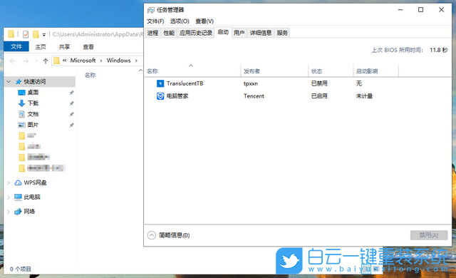Click the 网络 network icon
Image resolution: width=456 pixels, height=278 pixels.
18,212
